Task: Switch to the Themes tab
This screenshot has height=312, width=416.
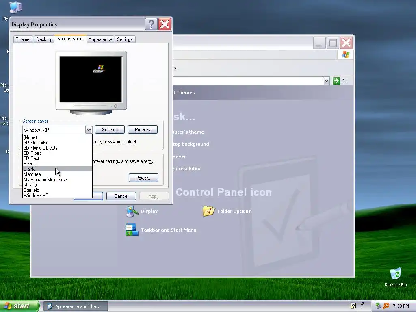Action: 24,39
